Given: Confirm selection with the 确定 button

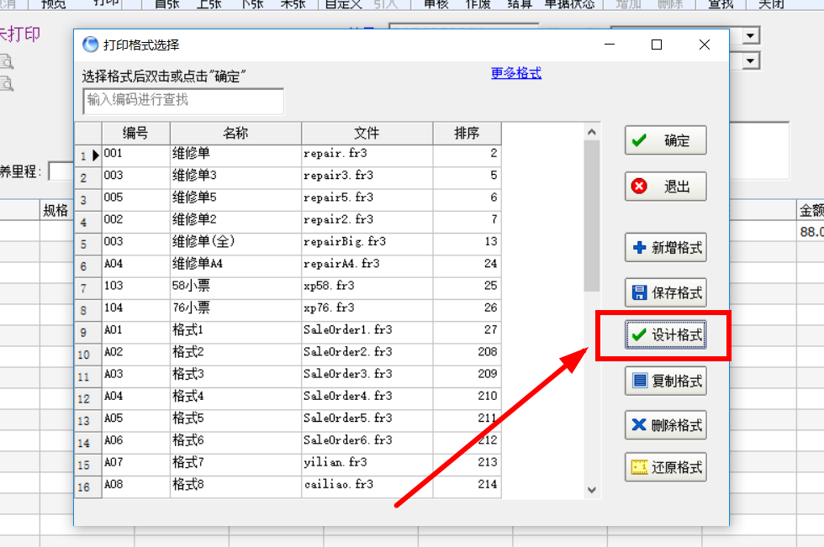Looking at the screenshot, I should [665, 140].
